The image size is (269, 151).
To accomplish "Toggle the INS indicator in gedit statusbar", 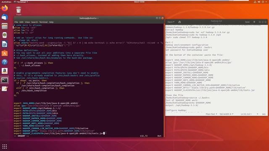I will (264, 114).
